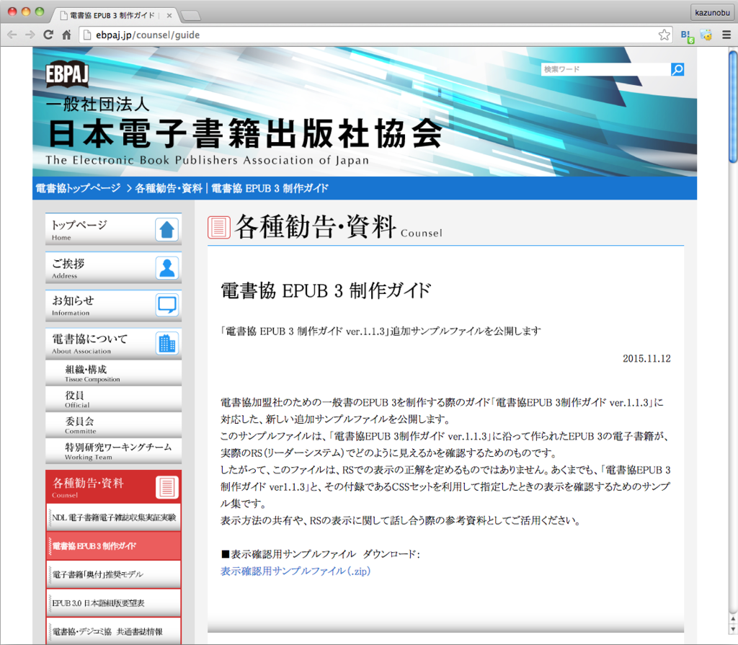Click the magnifier search button
The image size is (738, 645).
pos(677,69)
